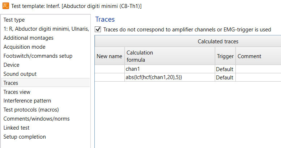Select the '1: R, Abductor digiti minimi' item
Image resolution: width=281 pixels, height=148 pixels.
coord(46,29)
